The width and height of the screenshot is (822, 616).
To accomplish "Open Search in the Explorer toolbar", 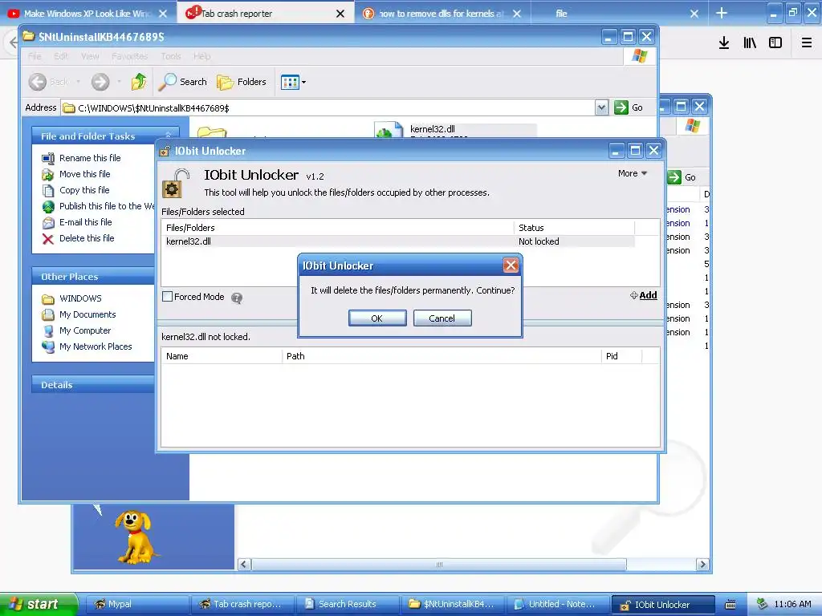I will coord(183,82).
